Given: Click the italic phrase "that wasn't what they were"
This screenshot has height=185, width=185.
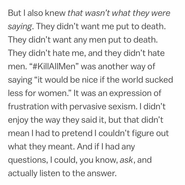Looking at the screenshot, I should [119, 13].
